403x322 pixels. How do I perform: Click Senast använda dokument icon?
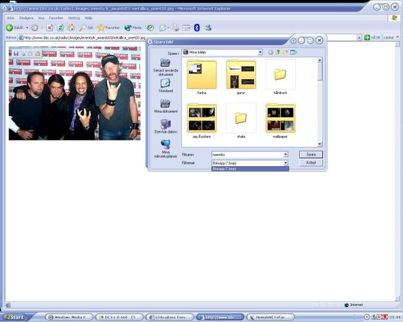(165, 63)
